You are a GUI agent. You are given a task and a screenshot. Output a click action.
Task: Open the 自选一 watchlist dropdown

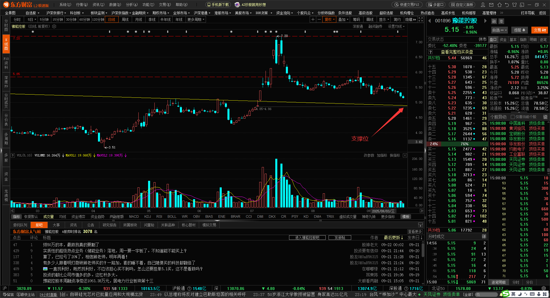pyautogui.click(x=499, y=30)
